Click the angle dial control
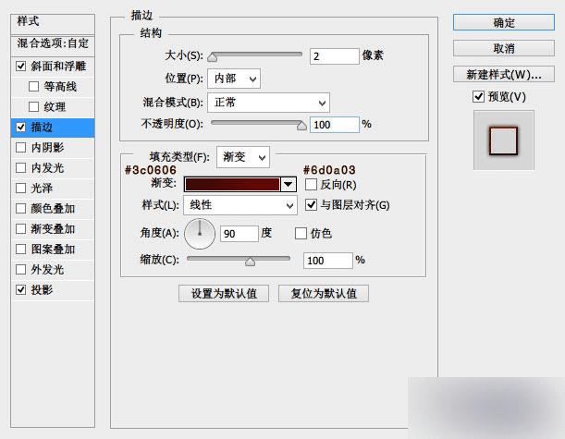 tap(200, 234)
